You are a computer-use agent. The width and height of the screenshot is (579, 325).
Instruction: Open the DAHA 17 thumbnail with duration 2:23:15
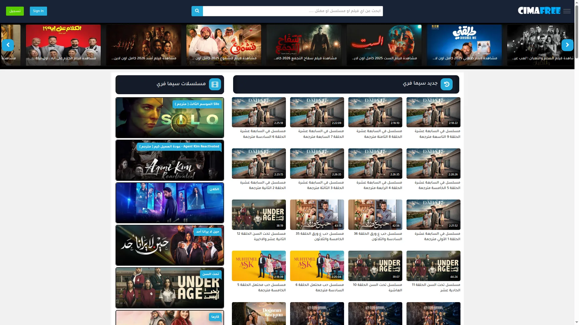[x=259, y=163]
